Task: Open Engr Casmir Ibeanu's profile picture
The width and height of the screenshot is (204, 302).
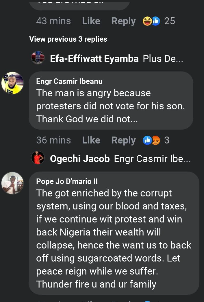Action: (12, 83)
